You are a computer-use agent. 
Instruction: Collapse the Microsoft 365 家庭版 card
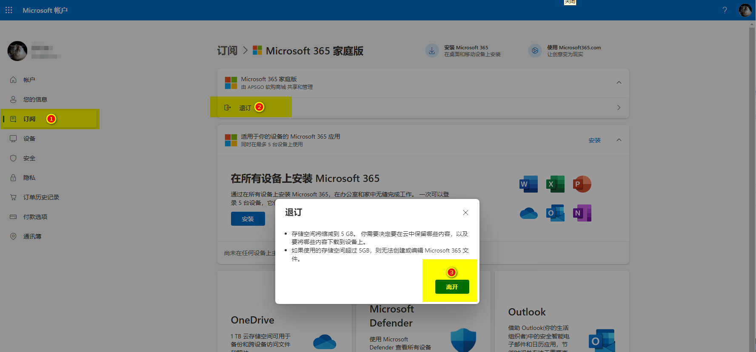[x=619, y=82]
